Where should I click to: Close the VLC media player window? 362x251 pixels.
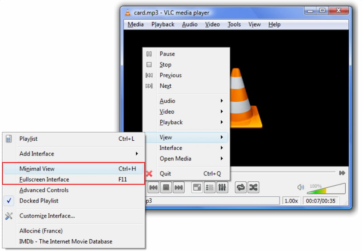tap(338, 11)
